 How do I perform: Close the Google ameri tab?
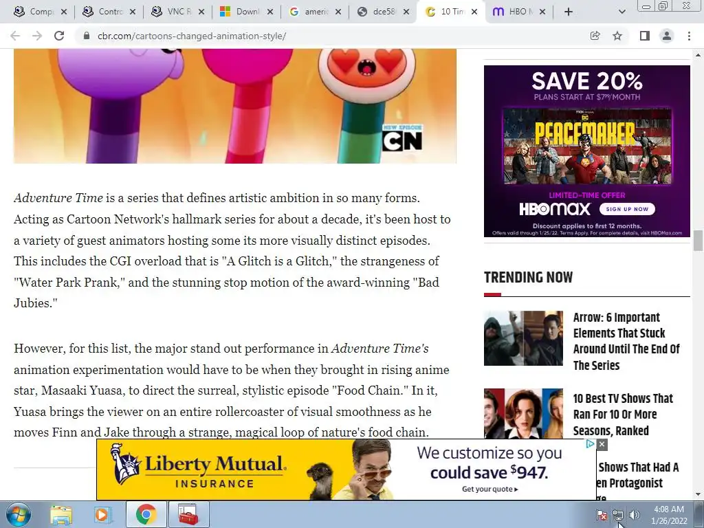(x=338, y=12)
